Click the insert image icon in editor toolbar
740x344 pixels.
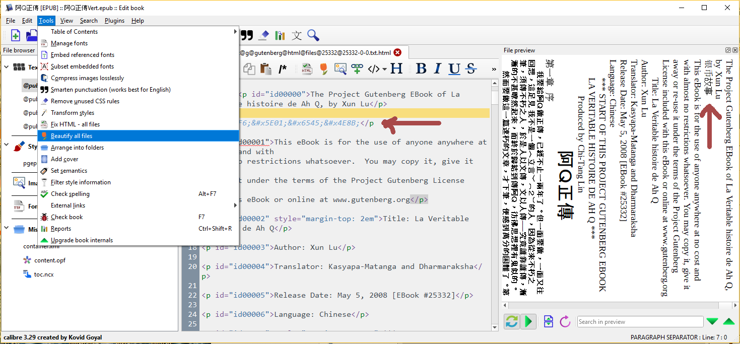pos(341,68)
